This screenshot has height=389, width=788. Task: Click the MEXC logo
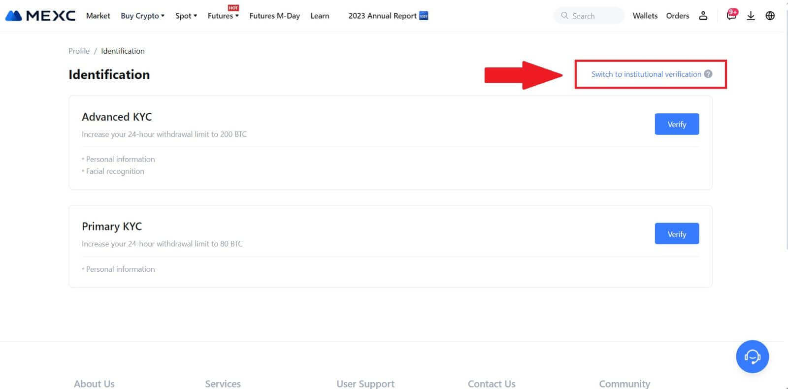pyautogui.click(x=40, y=16)
